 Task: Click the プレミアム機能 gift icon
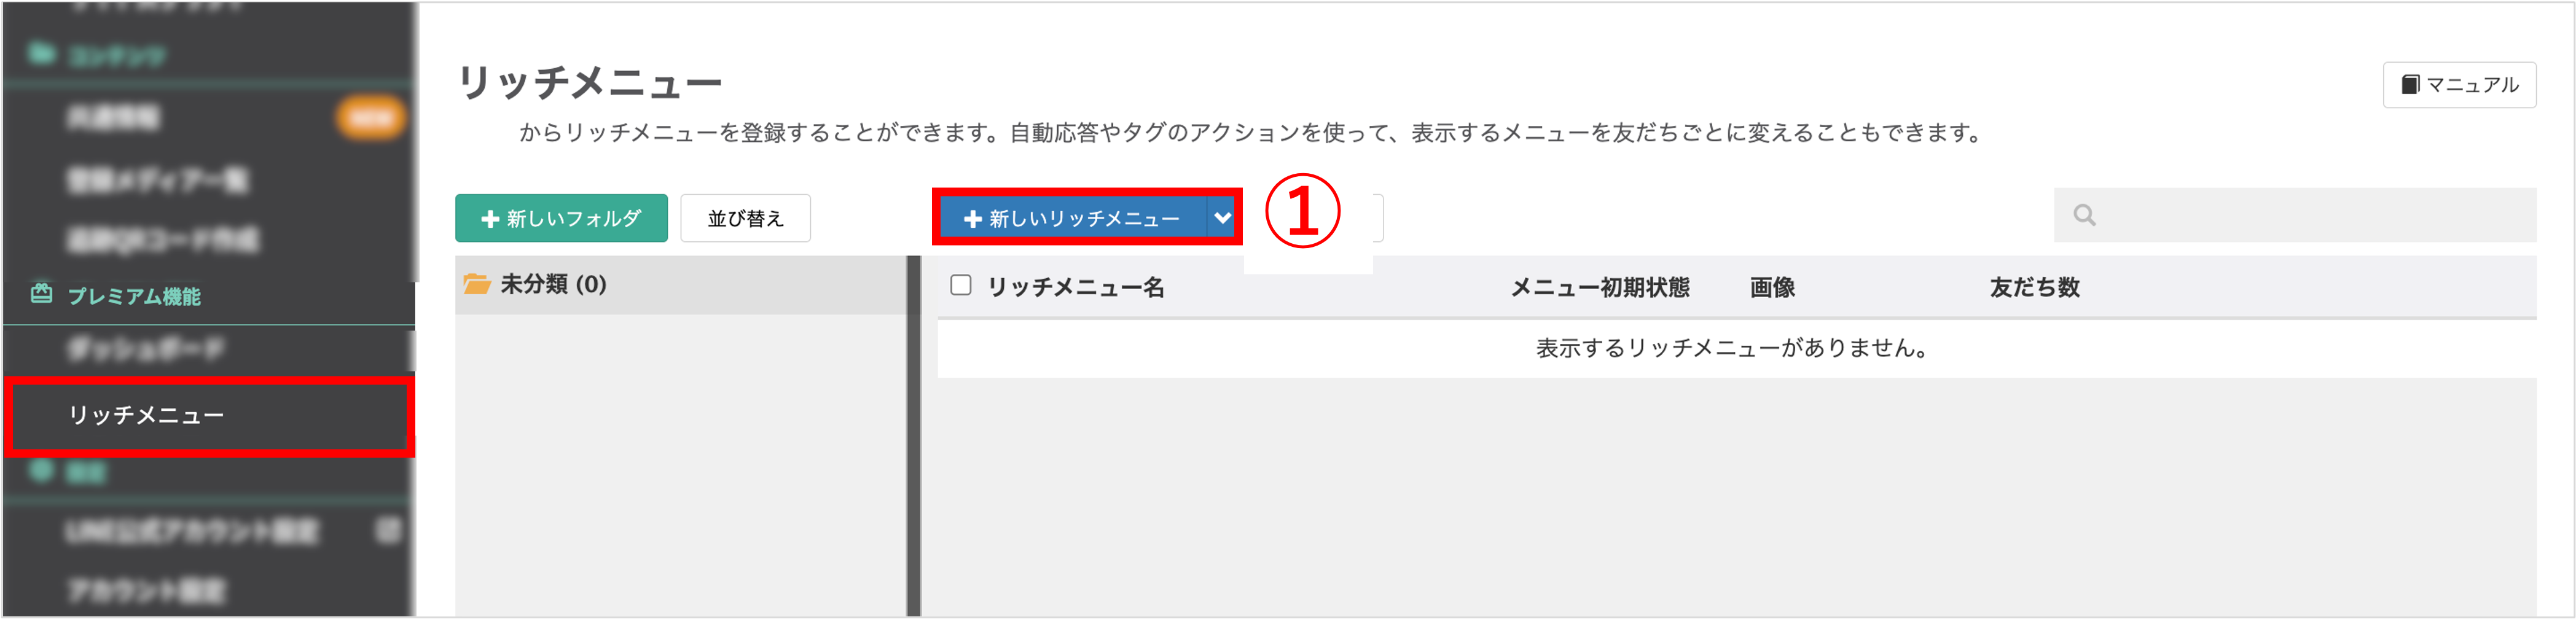[x=41, y=294]
